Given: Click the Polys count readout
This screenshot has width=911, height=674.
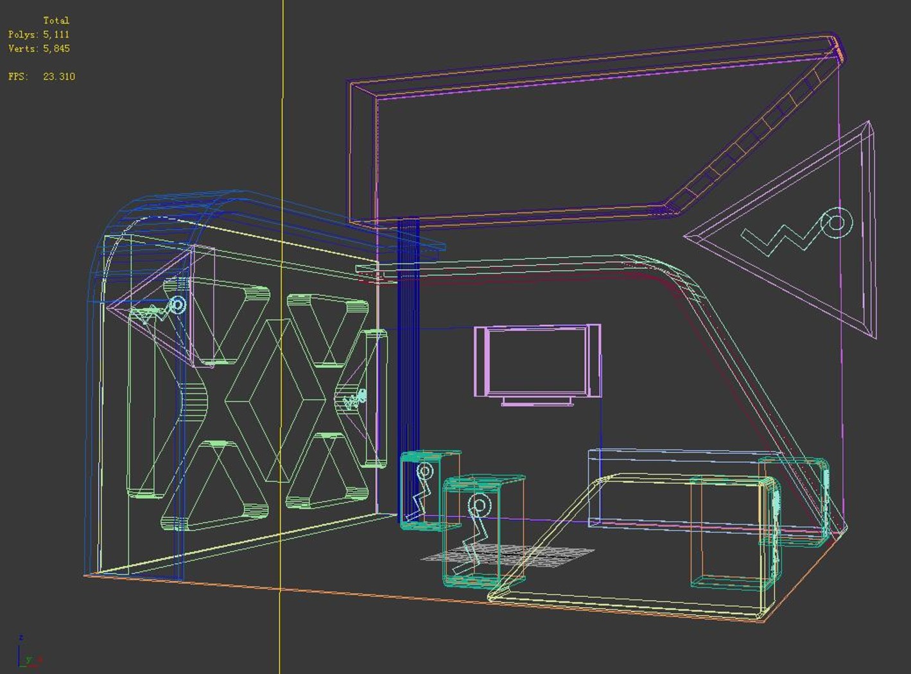Looking at the screenshot, I should [39, 35].
